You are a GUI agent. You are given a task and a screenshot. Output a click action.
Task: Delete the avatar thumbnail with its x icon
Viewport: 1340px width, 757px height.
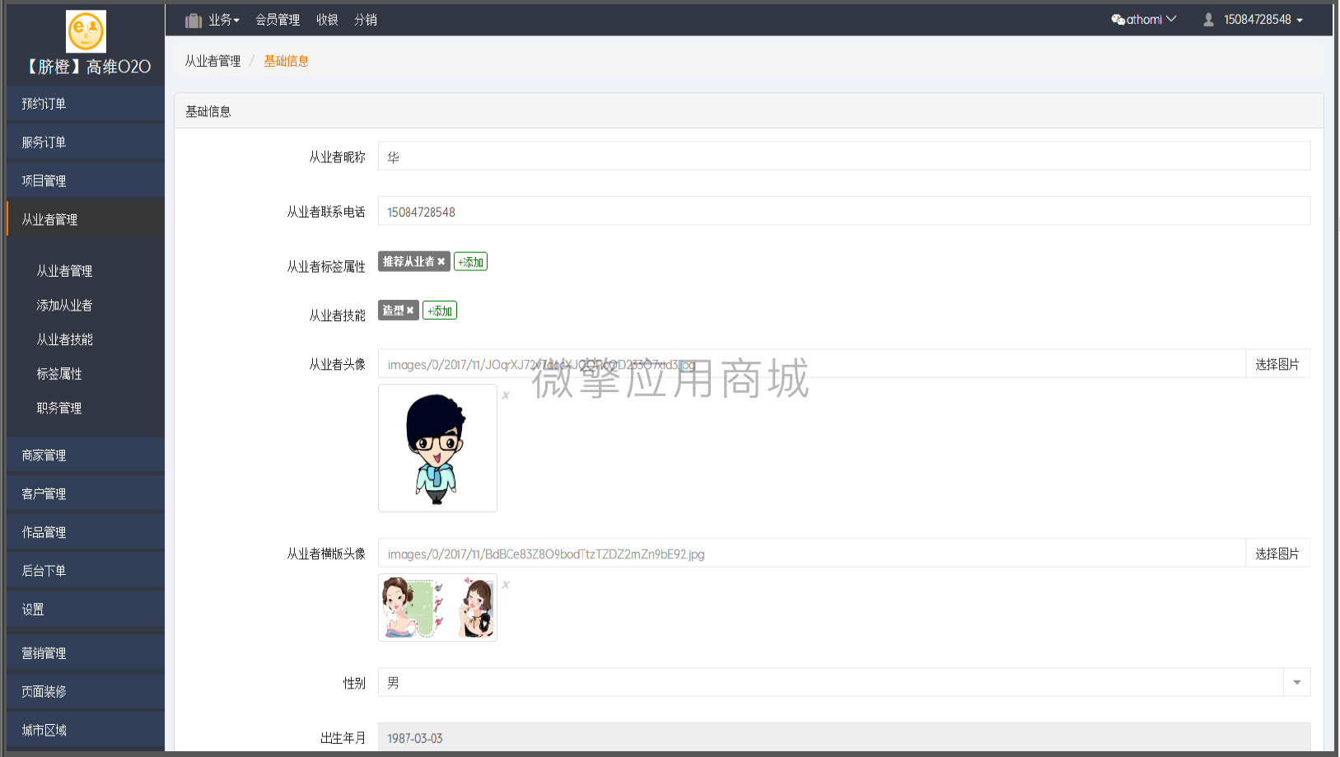pos(506,395)
